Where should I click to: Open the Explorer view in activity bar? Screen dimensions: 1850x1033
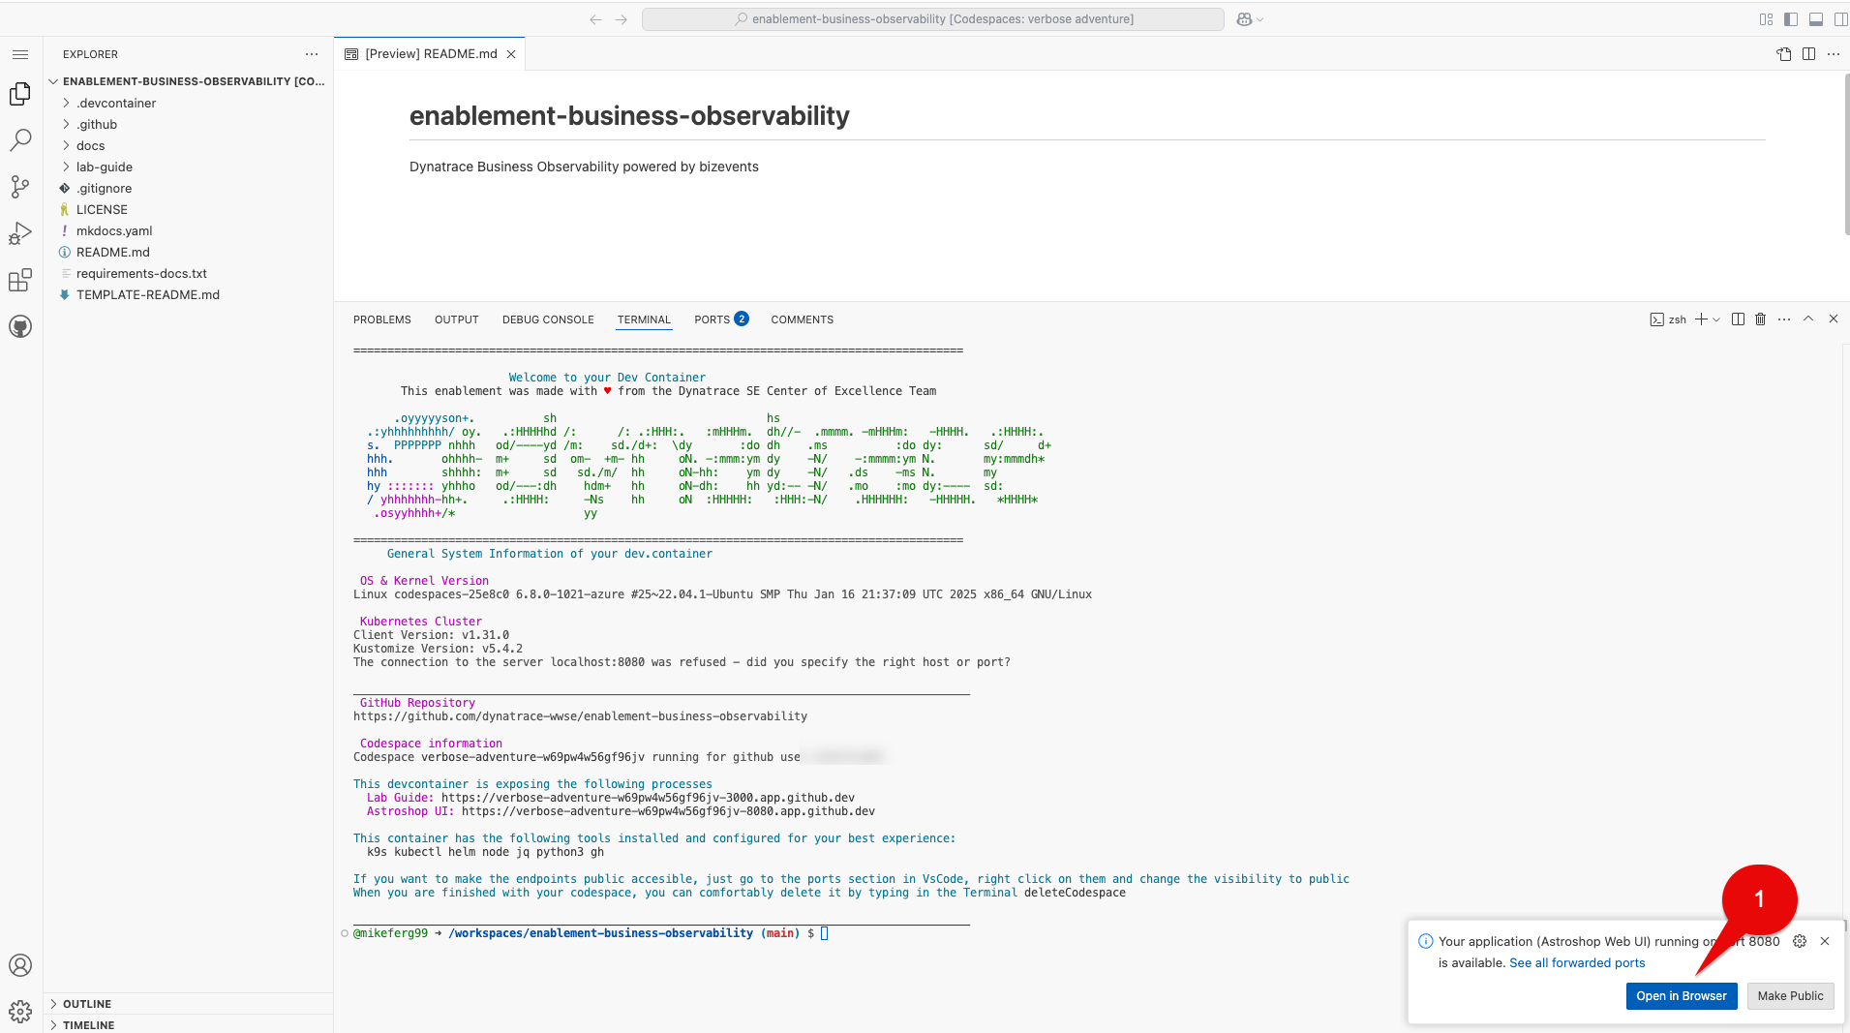[x=20, y=94]
